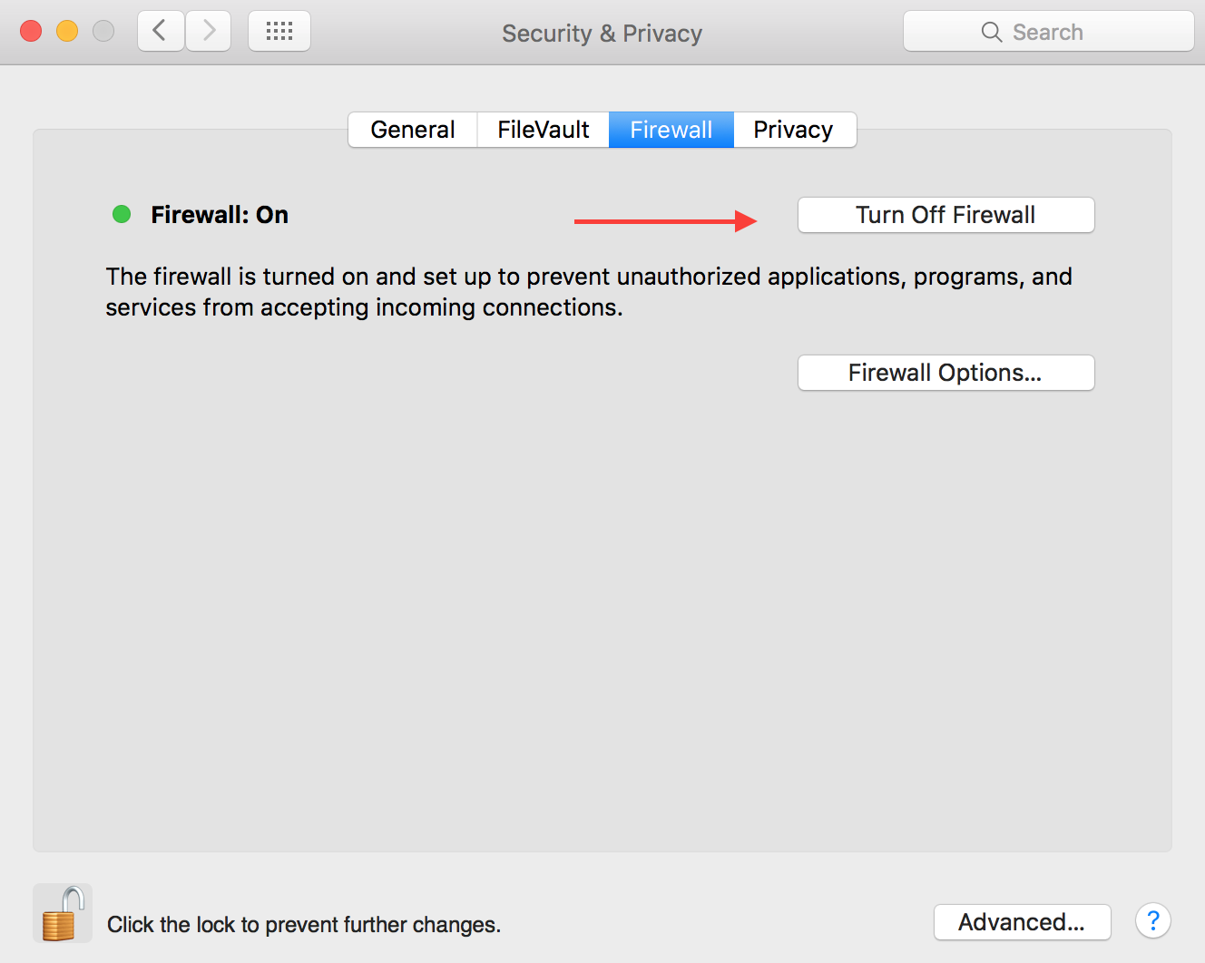Switch to the FileVault tab
Screen dimensions: 1205x963
[543, 130]
